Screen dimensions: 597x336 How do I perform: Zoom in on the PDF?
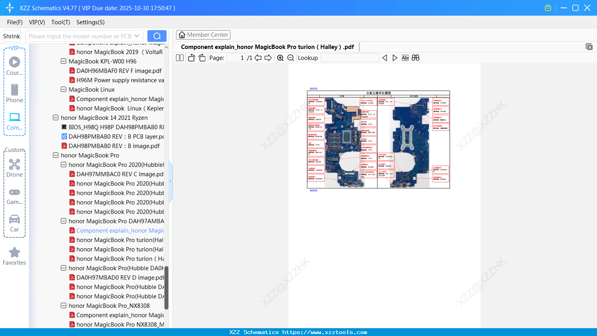point(280,58)
